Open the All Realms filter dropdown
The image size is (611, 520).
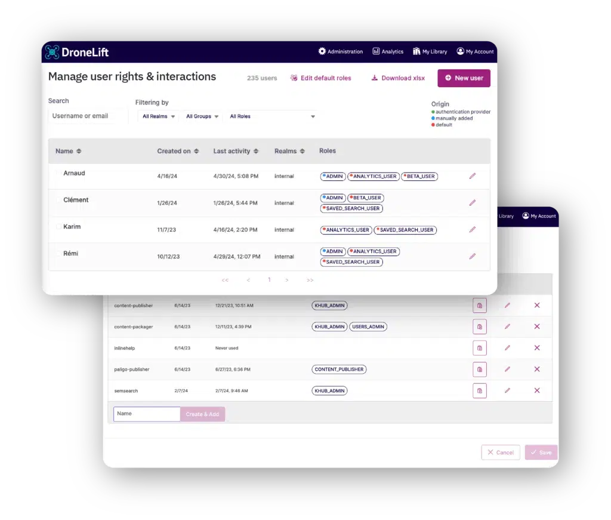click(x=159, y=116)
